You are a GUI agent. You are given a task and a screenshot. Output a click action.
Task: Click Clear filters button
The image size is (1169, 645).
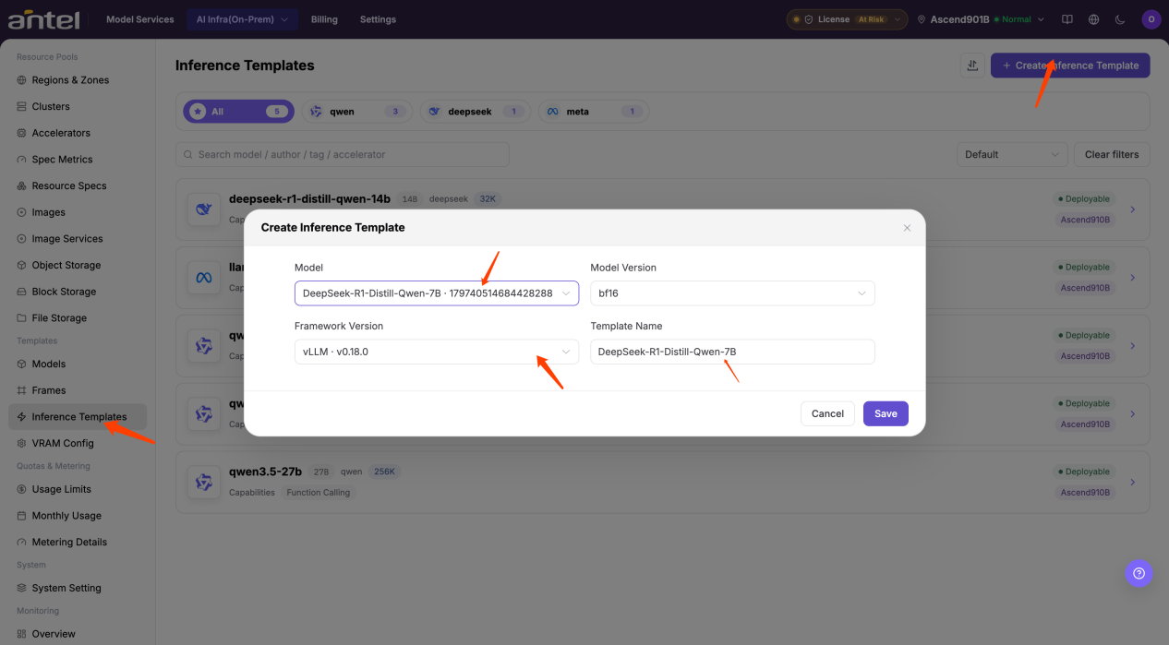(x=1112, y=154)
